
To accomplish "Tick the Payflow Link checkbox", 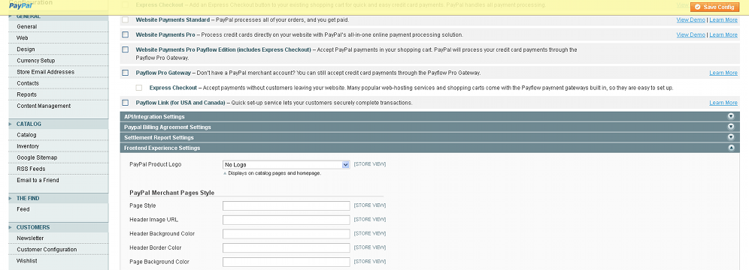I will point(125,103).
